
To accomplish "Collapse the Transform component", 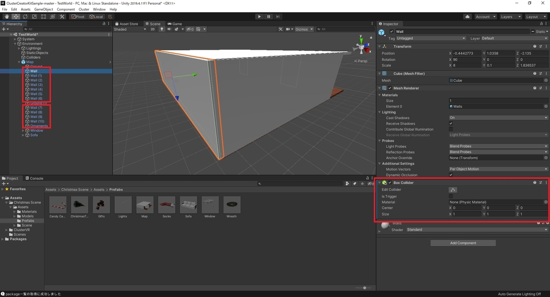I will (x=379, y=46).
